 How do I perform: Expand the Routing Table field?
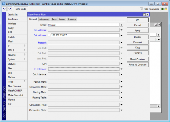pos(121,97)
